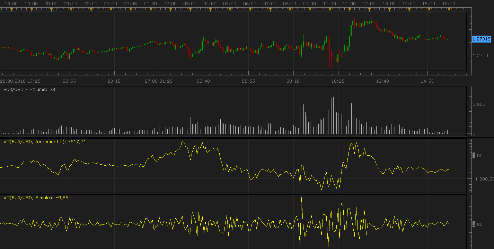
Task: Select the timeline marker below 03:00
Action: coord(190,10)
